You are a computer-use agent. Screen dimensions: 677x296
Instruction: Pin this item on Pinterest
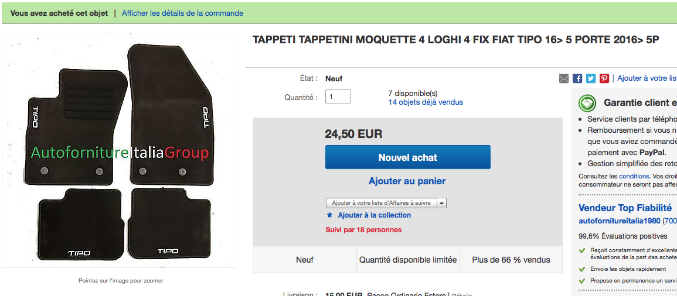pos(604,78)
